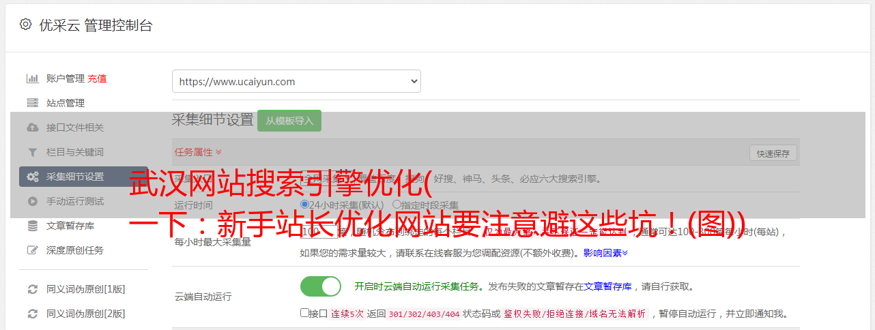This screenshot has height=330, width=875.
Task: Open 同义词伪原创[1版] in the sidebar
Action: (86, 289)
